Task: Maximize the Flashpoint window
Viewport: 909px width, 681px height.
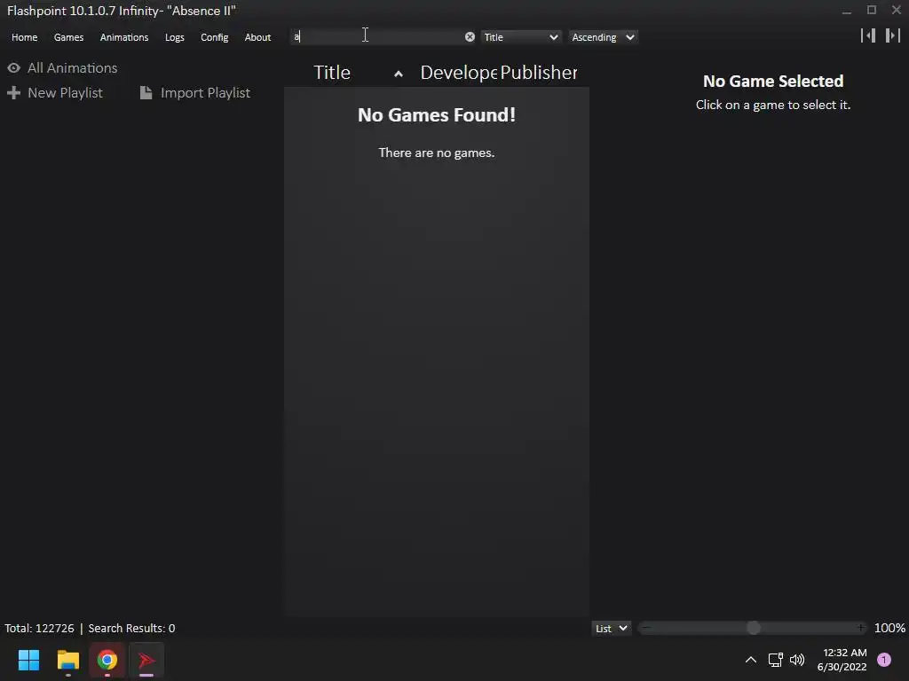Action: [x=872, y=10]
